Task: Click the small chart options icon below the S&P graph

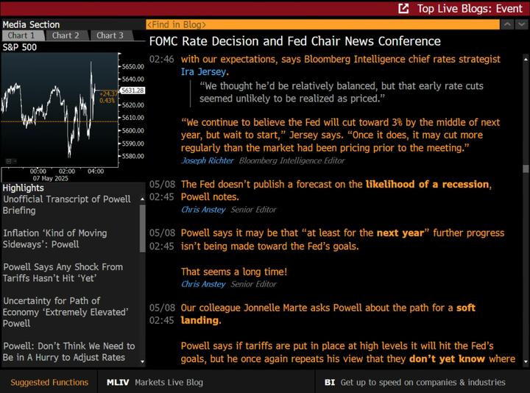Action: pyautogui.click(x=10, y=161)
